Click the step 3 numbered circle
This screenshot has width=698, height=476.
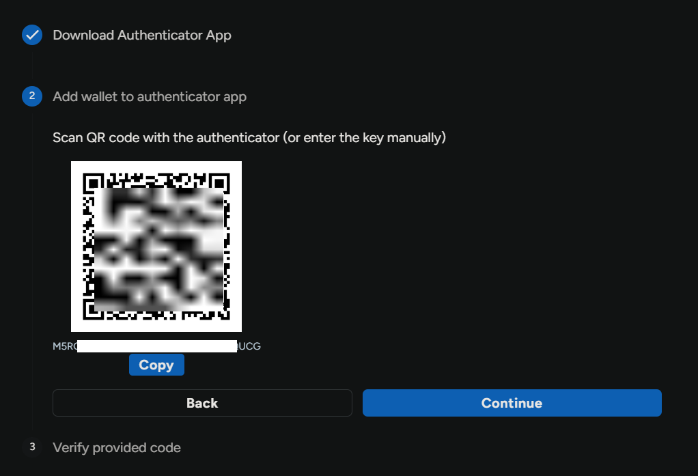[31, 447]
